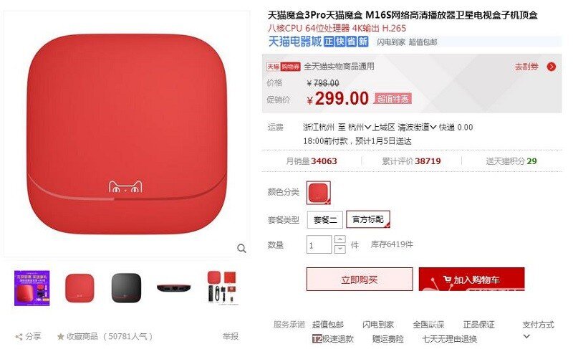Select the 套餐二 package option

tap(325, 219)
